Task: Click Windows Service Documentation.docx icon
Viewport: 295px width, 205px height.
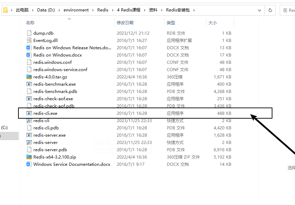Action: (29, 164)
